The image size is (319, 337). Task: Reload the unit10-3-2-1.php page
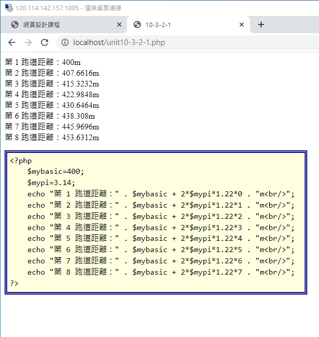[x=45, y=42]
